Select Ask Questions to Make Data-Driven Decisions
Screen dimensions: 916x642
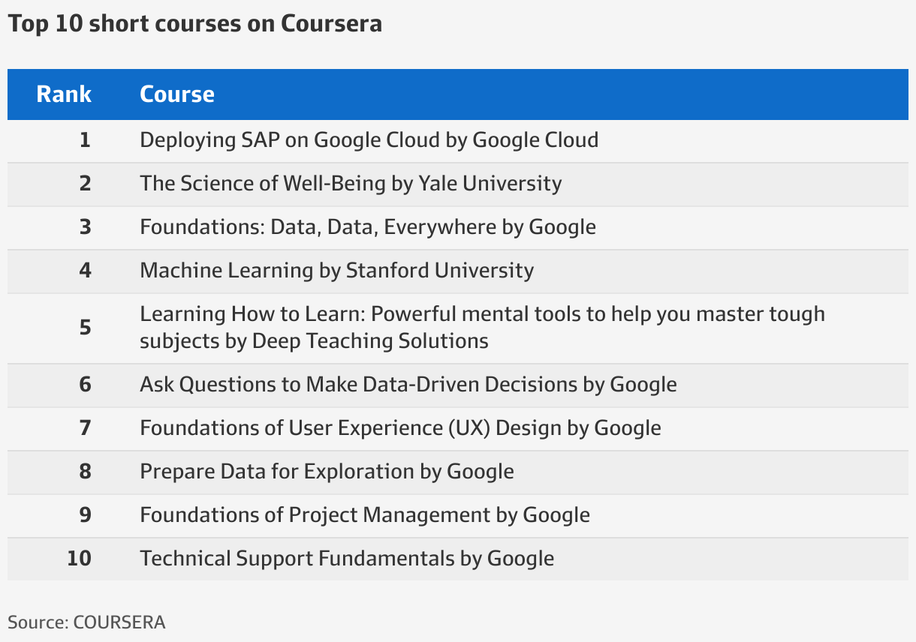(408, 385)
